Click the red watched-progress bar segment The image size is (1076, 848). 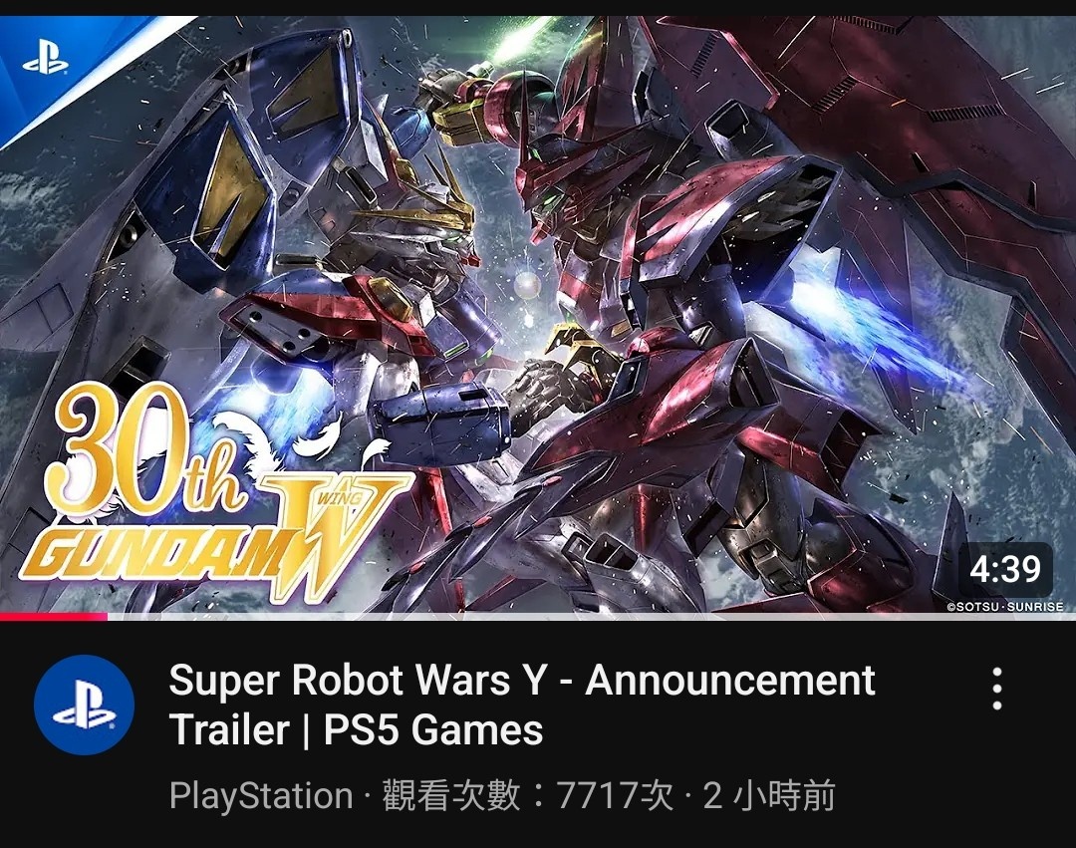click(54, 616)
